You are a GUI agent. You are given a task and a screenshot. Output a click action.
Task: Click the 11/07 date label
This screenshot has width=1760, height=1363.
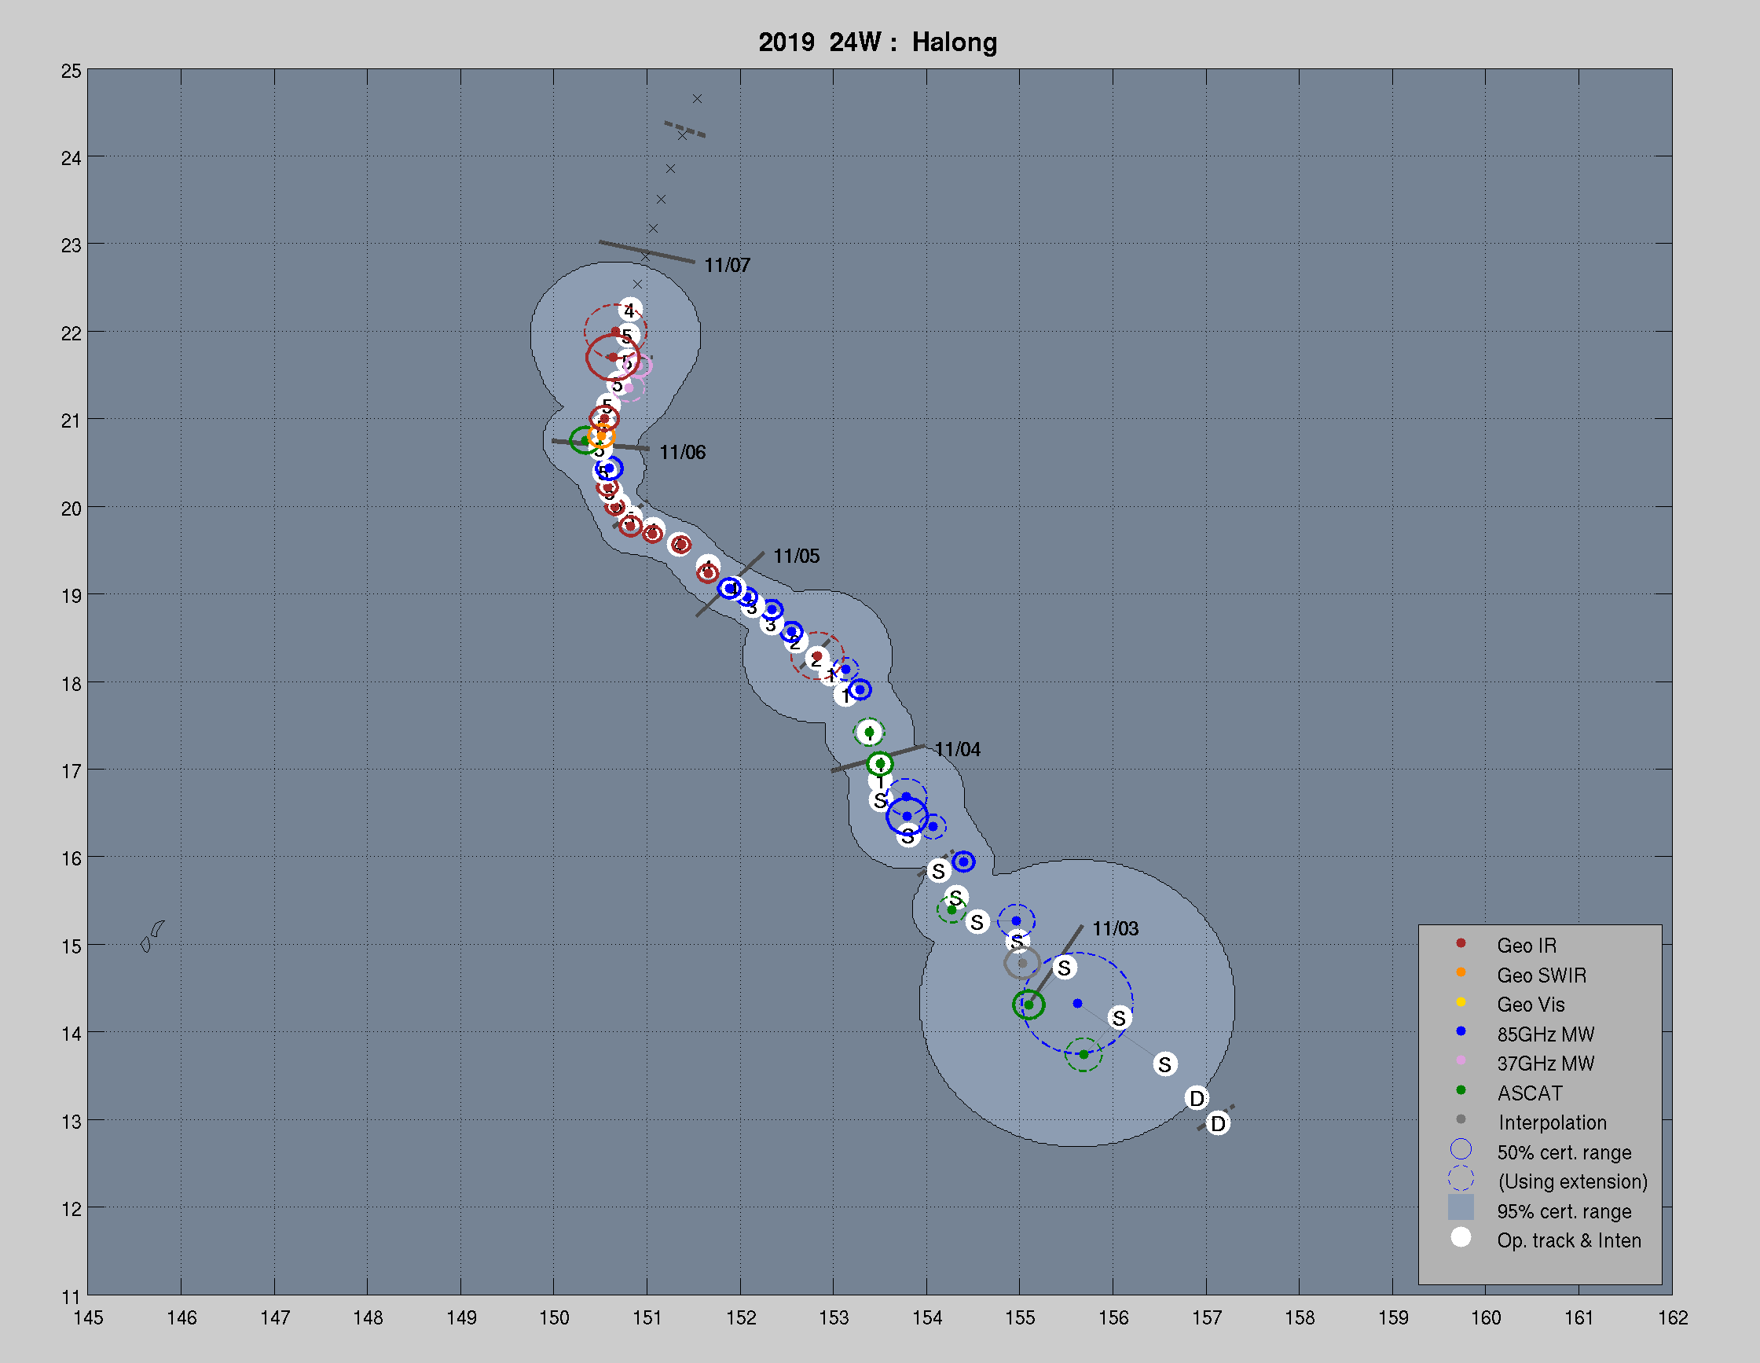click(x=727, y=265)
